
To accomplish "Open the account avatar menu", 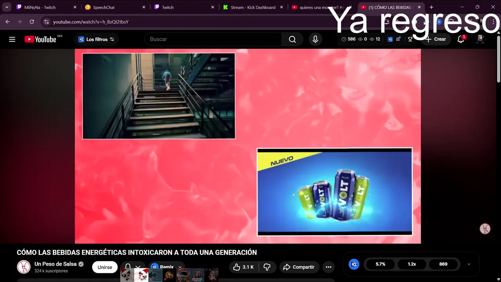I will (480, 39).
